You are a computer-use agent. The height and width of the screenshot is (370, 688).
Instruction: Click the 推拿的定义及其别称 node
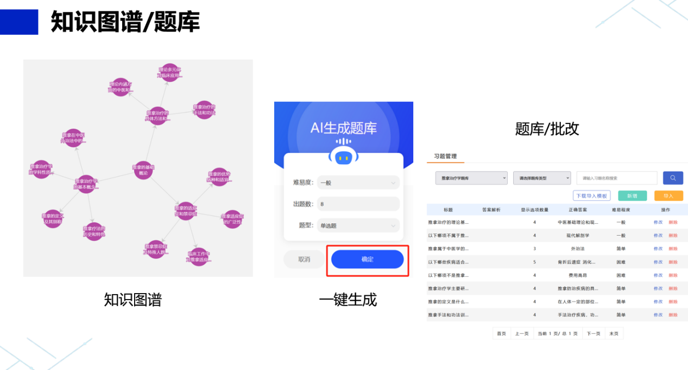(x=53, y=219)
